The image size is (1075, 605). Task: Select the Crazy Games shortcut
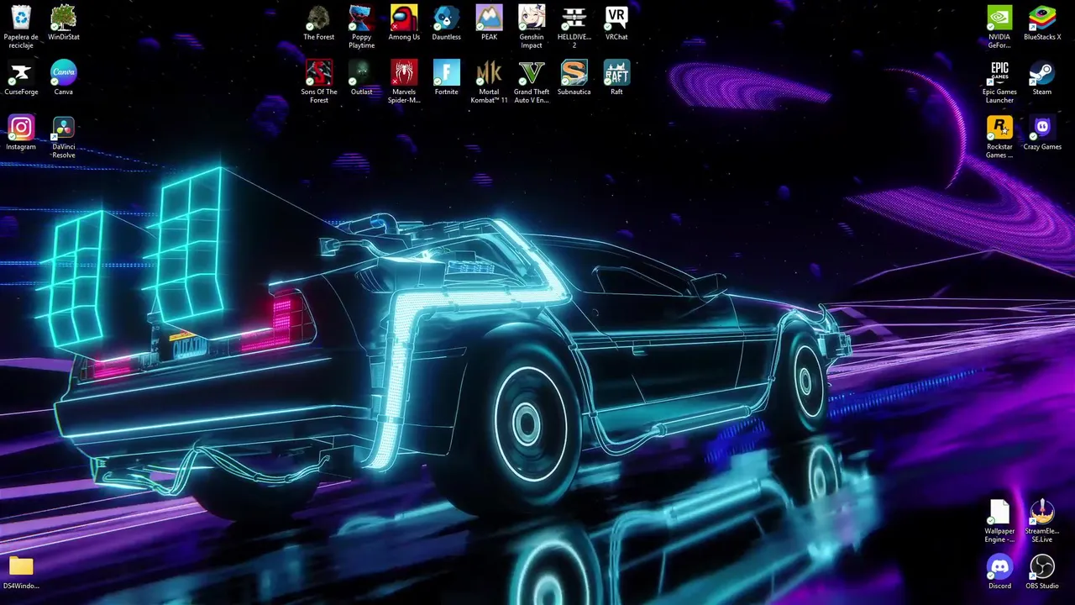pyautogui.click(x=1042, y=127)
